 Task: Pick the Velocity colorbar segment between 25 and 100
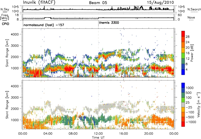pyautogui.click(x=183, y=100)
